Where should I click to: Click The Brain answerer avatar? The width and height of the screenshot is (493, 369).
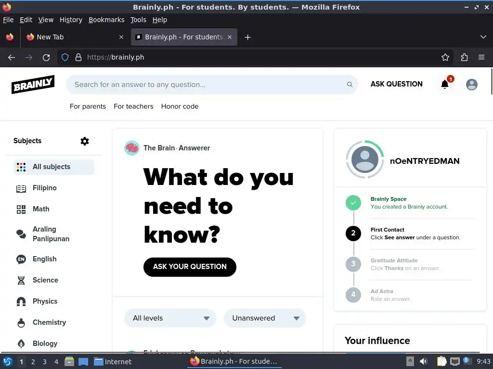click(132, 148)
